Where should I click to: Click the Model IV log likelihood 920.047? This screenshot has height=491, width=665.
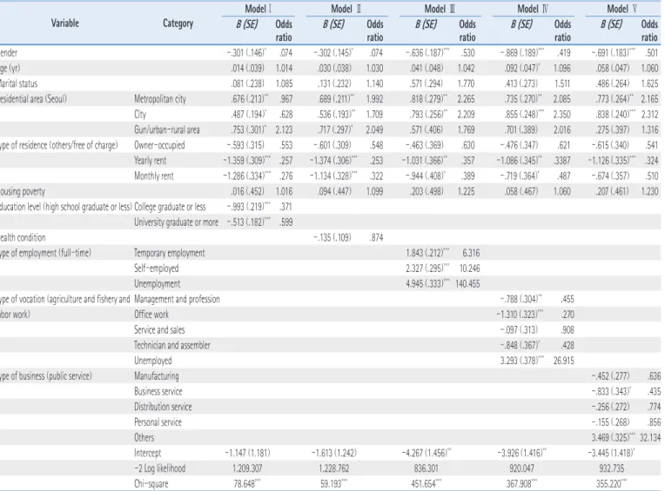point(521,468)
